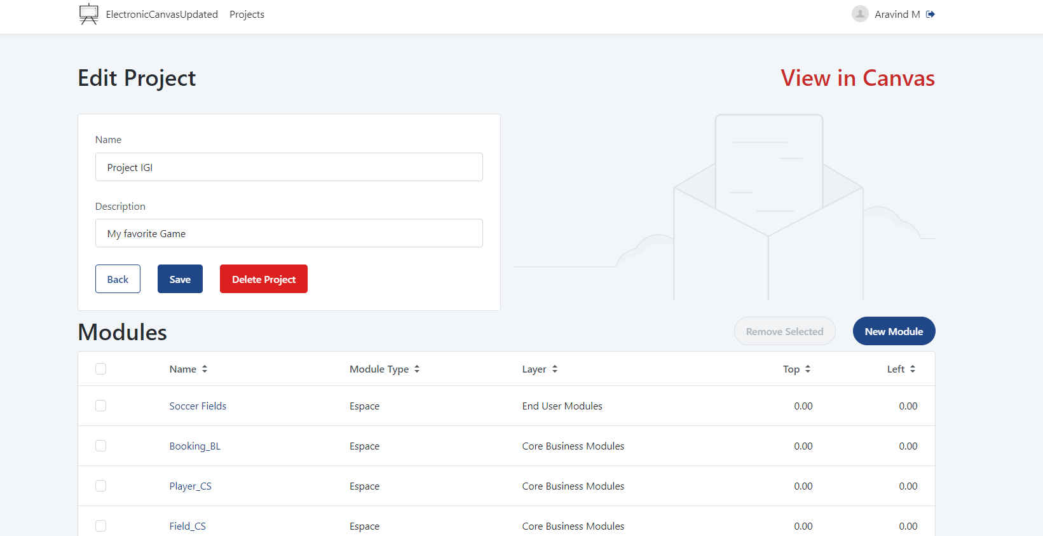Click the New Module button
1043x536 pixels.
[894, 331]
